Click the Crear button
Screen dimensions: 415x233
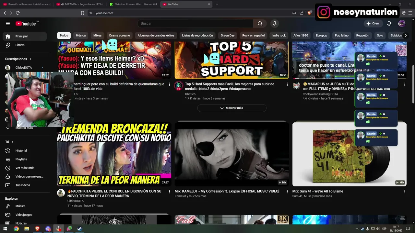point(373,23)
